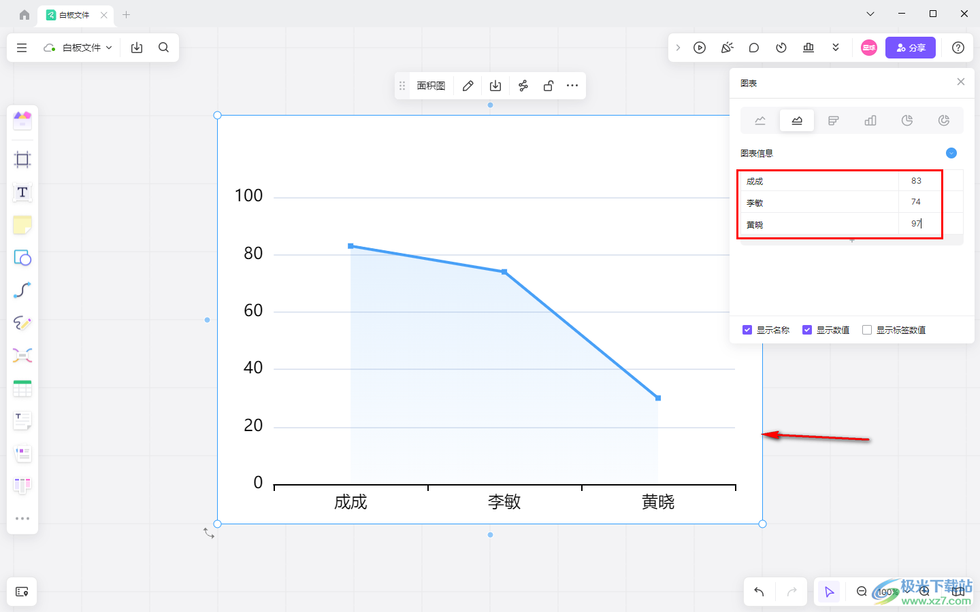The height and width of the screenshot is (612, 980).
Task: Open the timer tool
Action: click(781, 48)
